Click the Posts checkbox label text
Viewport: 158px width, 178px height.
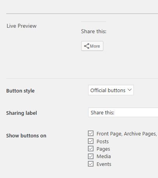click(103, 141)
